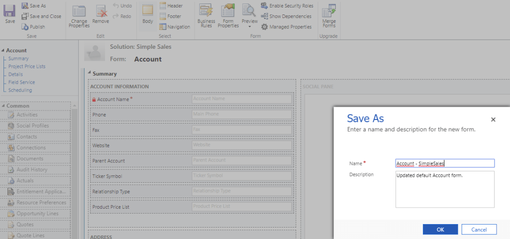
Task: Click the Name input field
Action: click(444, 163)
